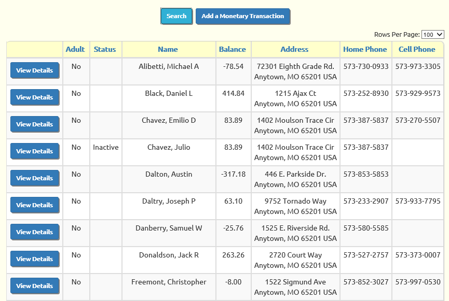Screen dimensions: 449x301
Task: Click cell phone 573-933-7795
Action: pos(418,201)
